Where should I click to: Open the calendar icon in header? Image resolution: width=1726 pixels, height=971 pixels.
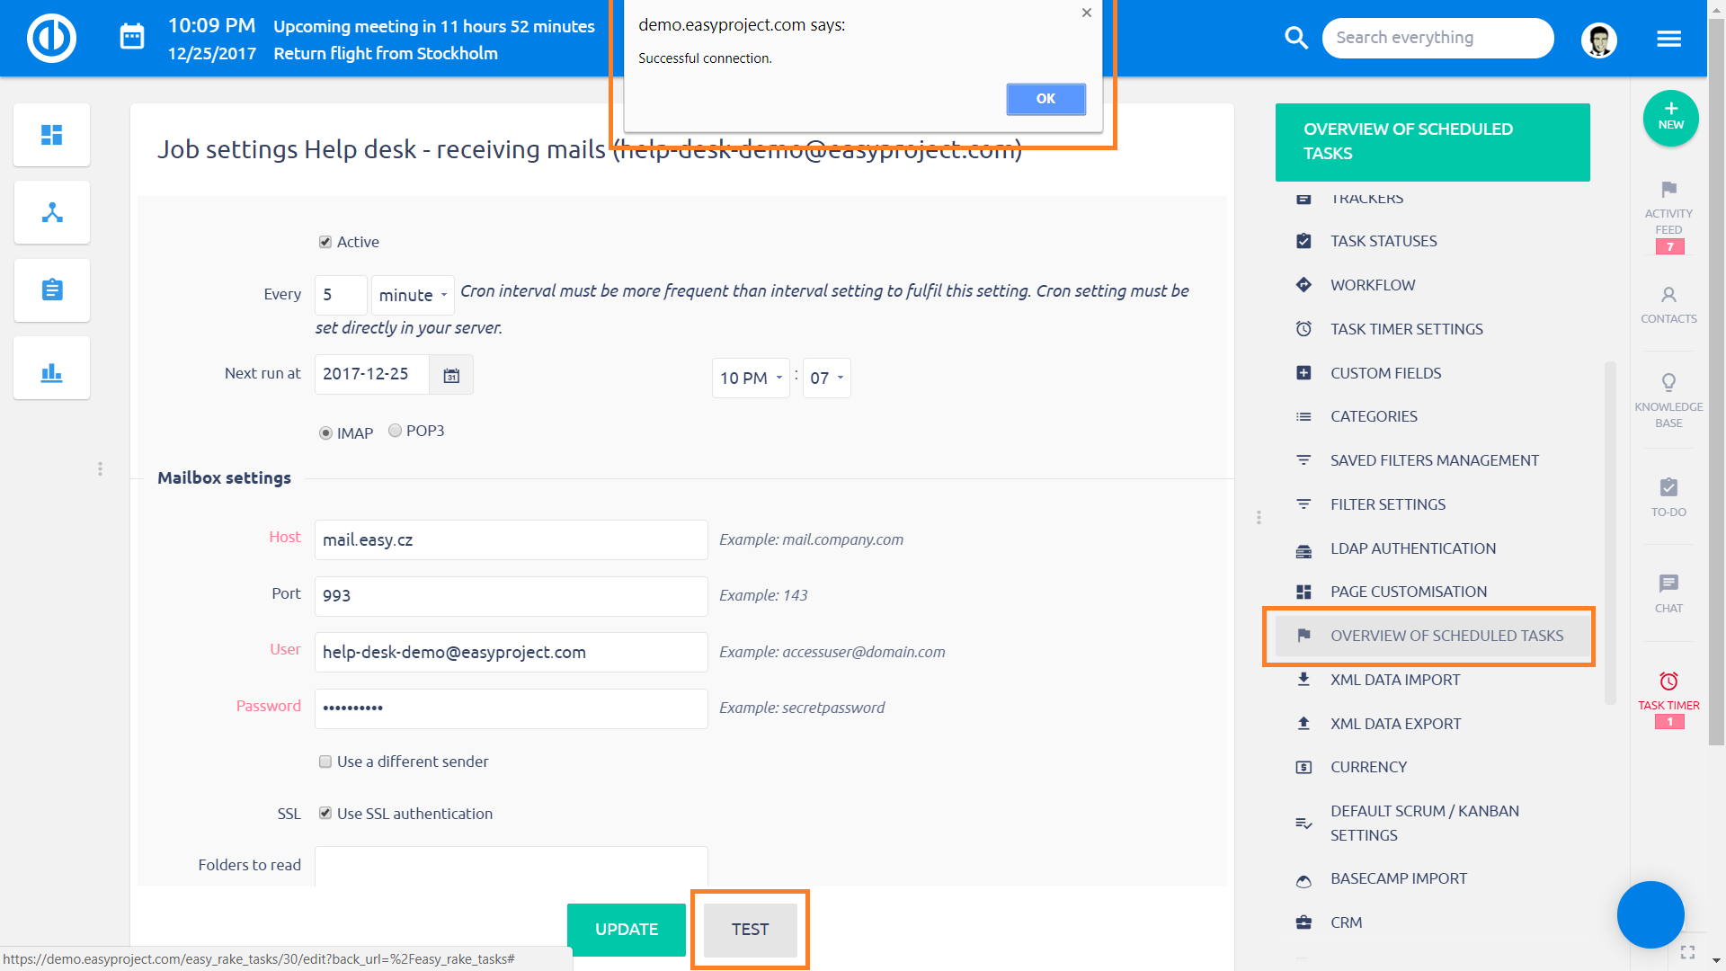[x=132, y=38]
